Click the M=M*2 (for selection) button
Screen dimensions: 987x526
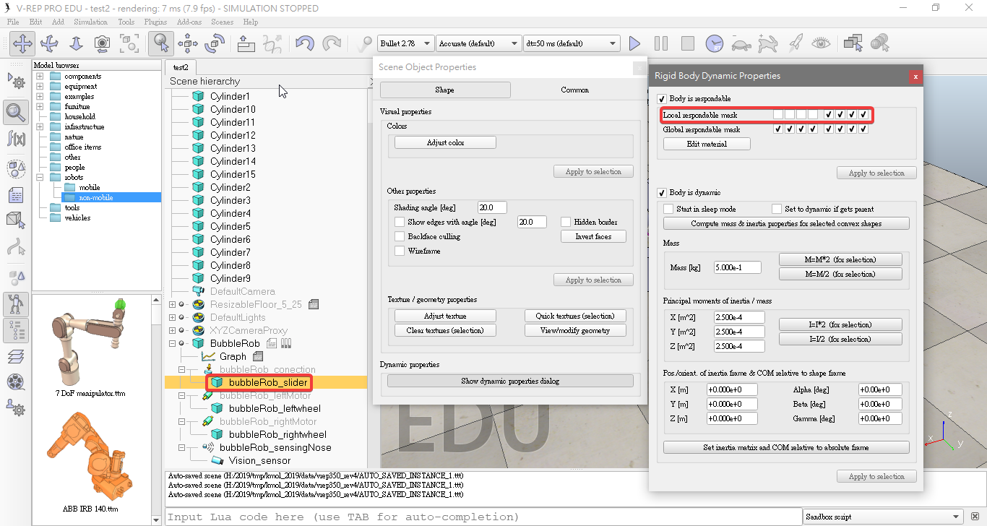pos(840,259)
